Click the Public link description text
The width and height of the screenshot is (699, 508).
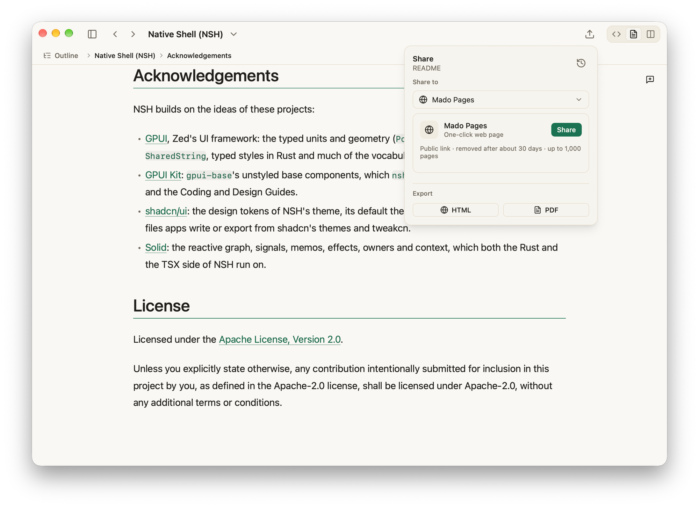click(500, 152)
